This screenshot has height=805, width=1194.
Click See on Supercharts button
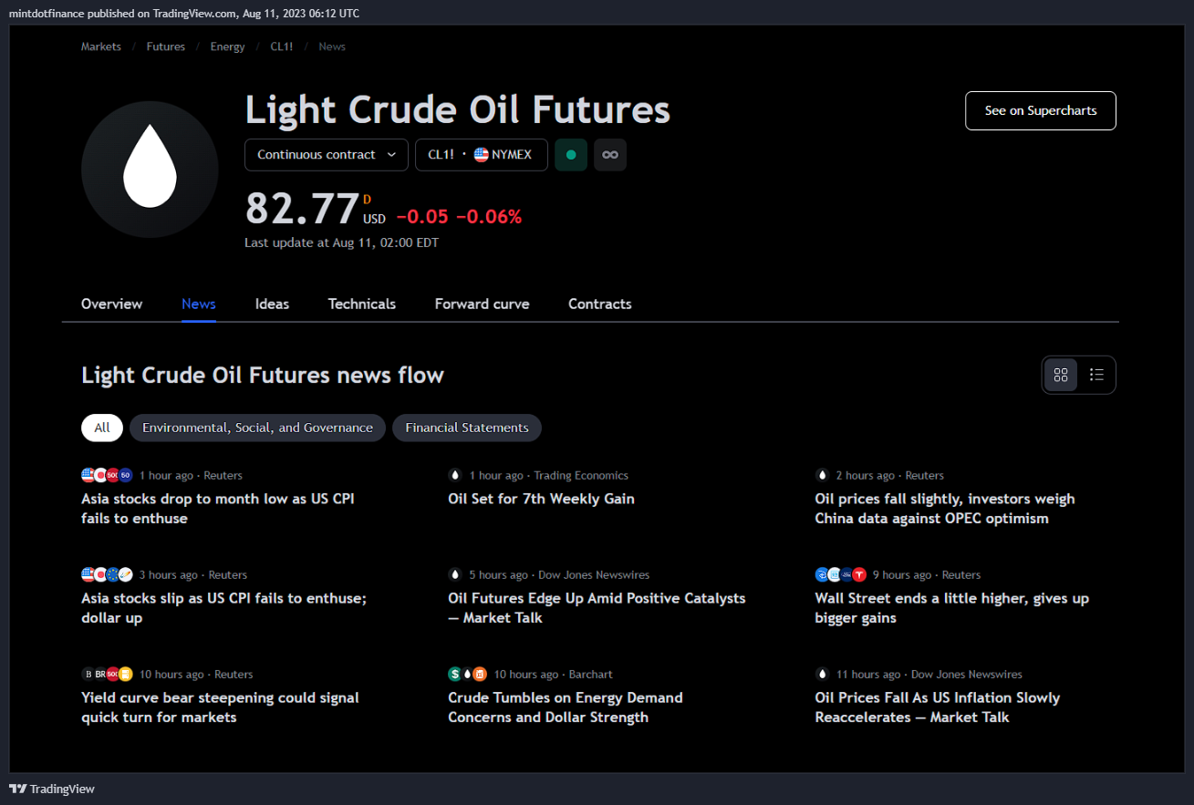click(1041, 110)
